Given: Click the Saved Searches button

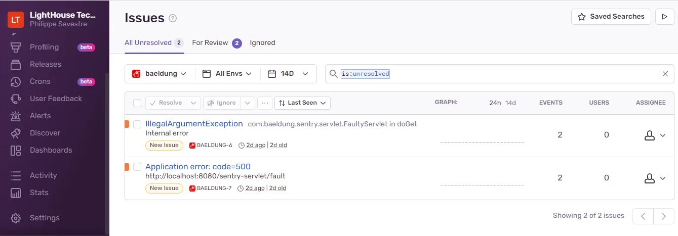Looking at the screenshot, I should click(611, 17).
